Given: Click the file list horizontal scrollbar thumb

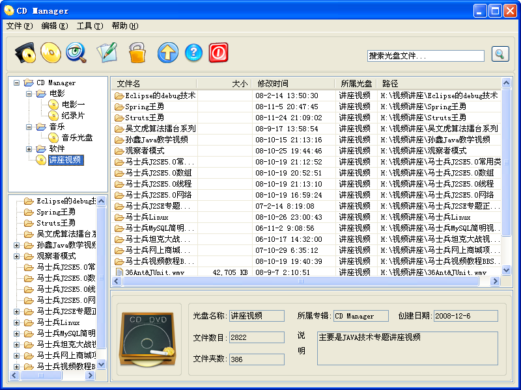Looking at the screenshot, I should point(301,281).
